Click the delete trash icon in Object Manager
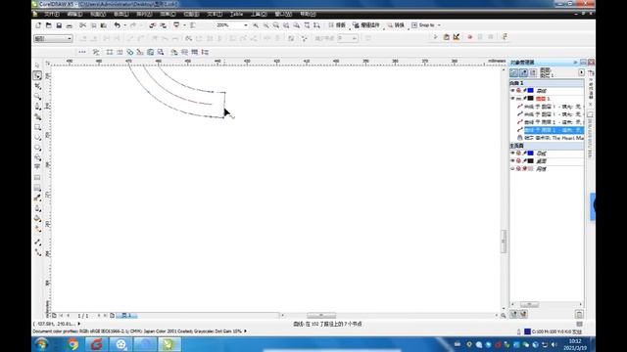Image resolution: width=627 pixels, height=352 pixels. 579,314
